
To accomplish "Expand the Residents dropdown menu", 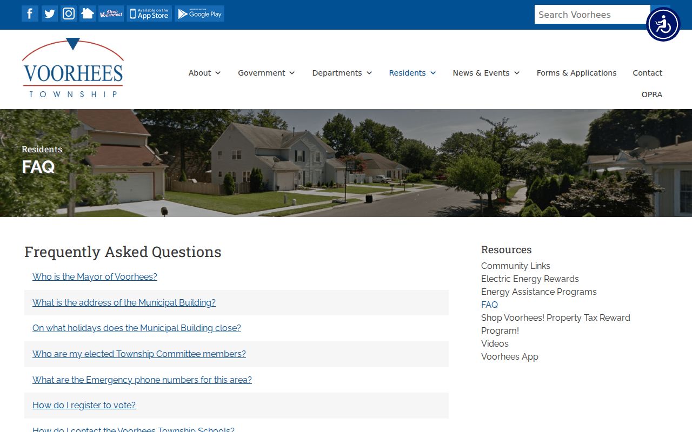I will (x=412, y=73).
